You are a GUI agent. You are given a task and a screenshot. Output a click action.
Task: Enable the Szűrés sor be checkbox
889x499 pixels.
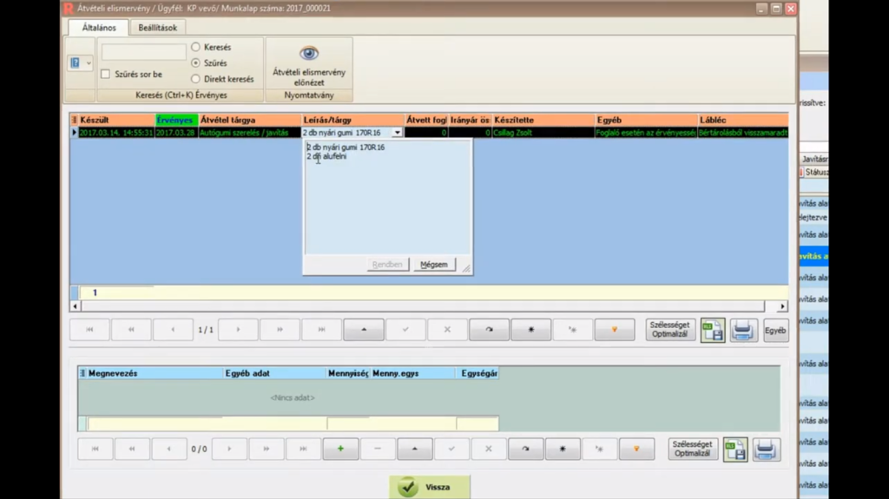[106, 75]
